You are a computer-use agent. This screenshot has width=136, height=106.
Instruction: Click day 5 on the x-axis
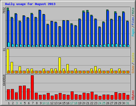[25, 103]
